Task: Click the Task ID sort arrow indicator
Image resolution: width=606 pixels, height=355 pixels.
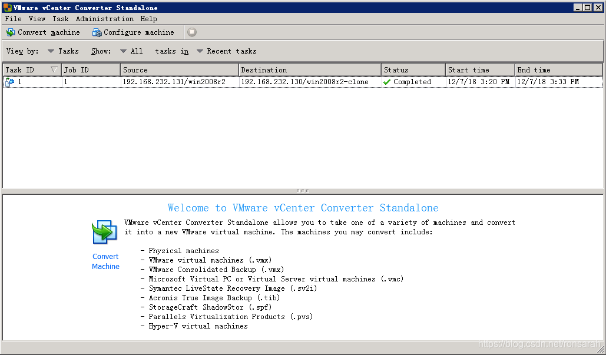Action: click(x=54, y=70)
